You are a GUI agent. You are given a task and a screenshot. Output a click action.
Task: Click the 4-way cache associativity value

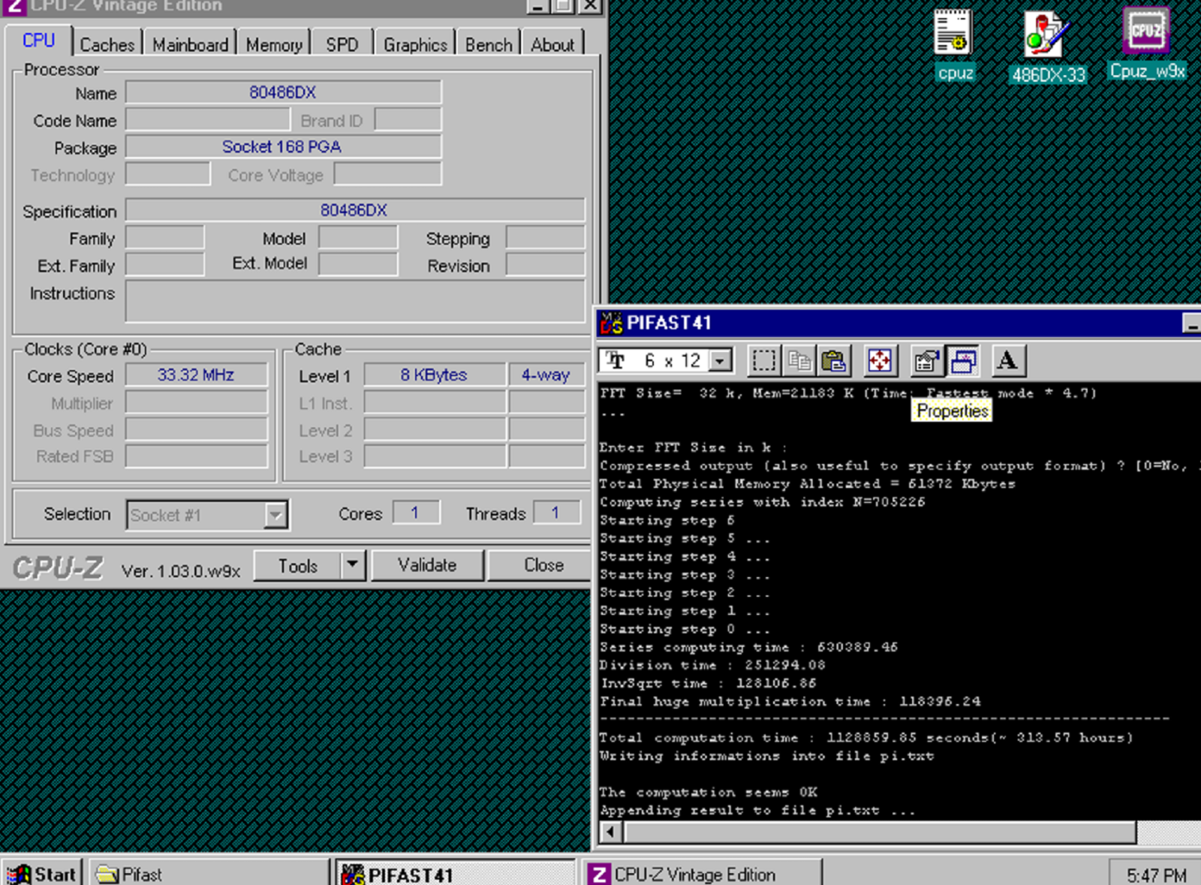point(546,375)
